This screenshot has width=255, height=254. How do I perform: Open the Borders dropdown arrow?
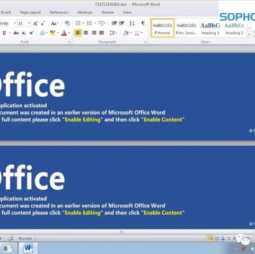coord(142,33)
